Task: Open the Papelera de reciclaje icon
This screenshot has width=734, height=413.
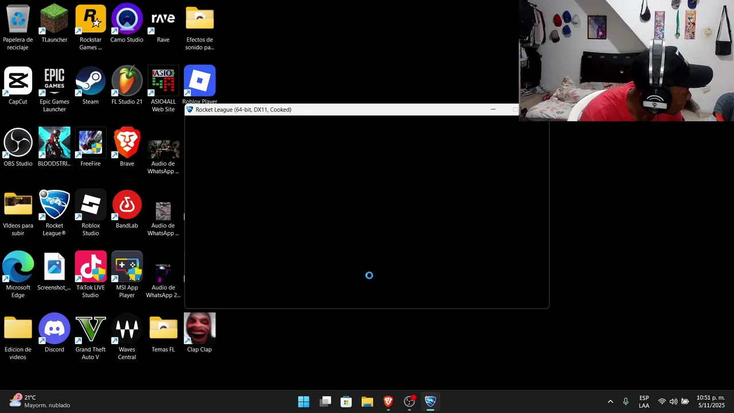Action: click(x=18, y=27)
